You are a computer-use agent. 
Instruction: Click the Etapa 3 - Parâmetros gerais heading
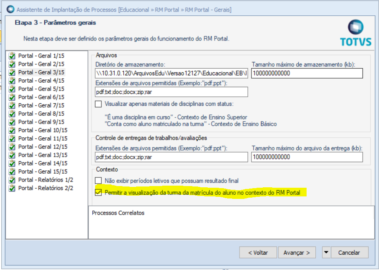(55, 23)
